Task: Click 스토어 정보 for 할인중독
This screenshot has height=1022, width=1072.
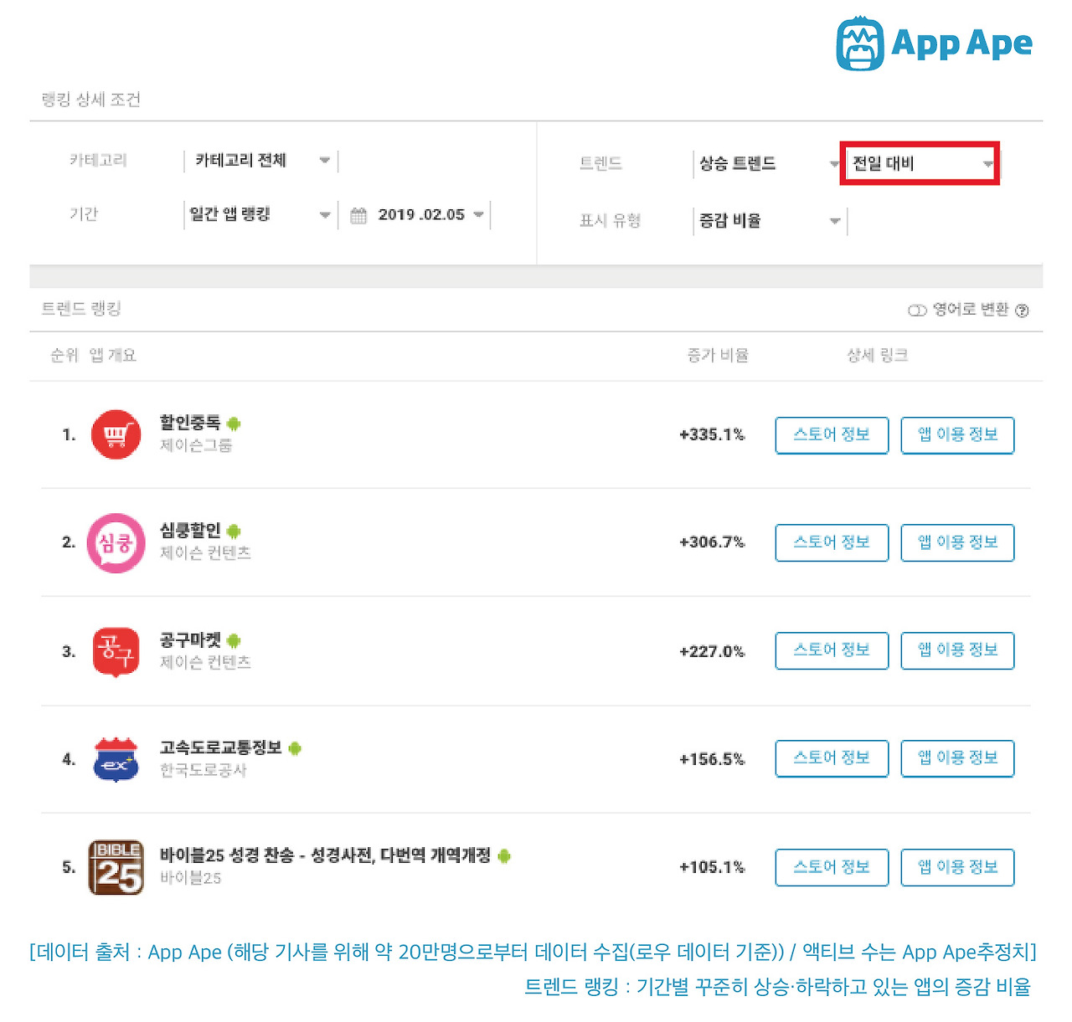Action: (832, 435)
